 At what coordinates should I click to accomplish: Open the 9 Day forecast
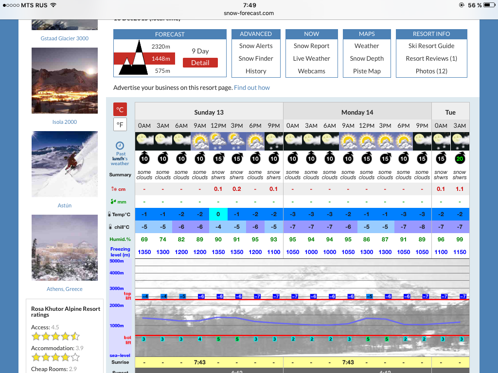click(200, 51)
